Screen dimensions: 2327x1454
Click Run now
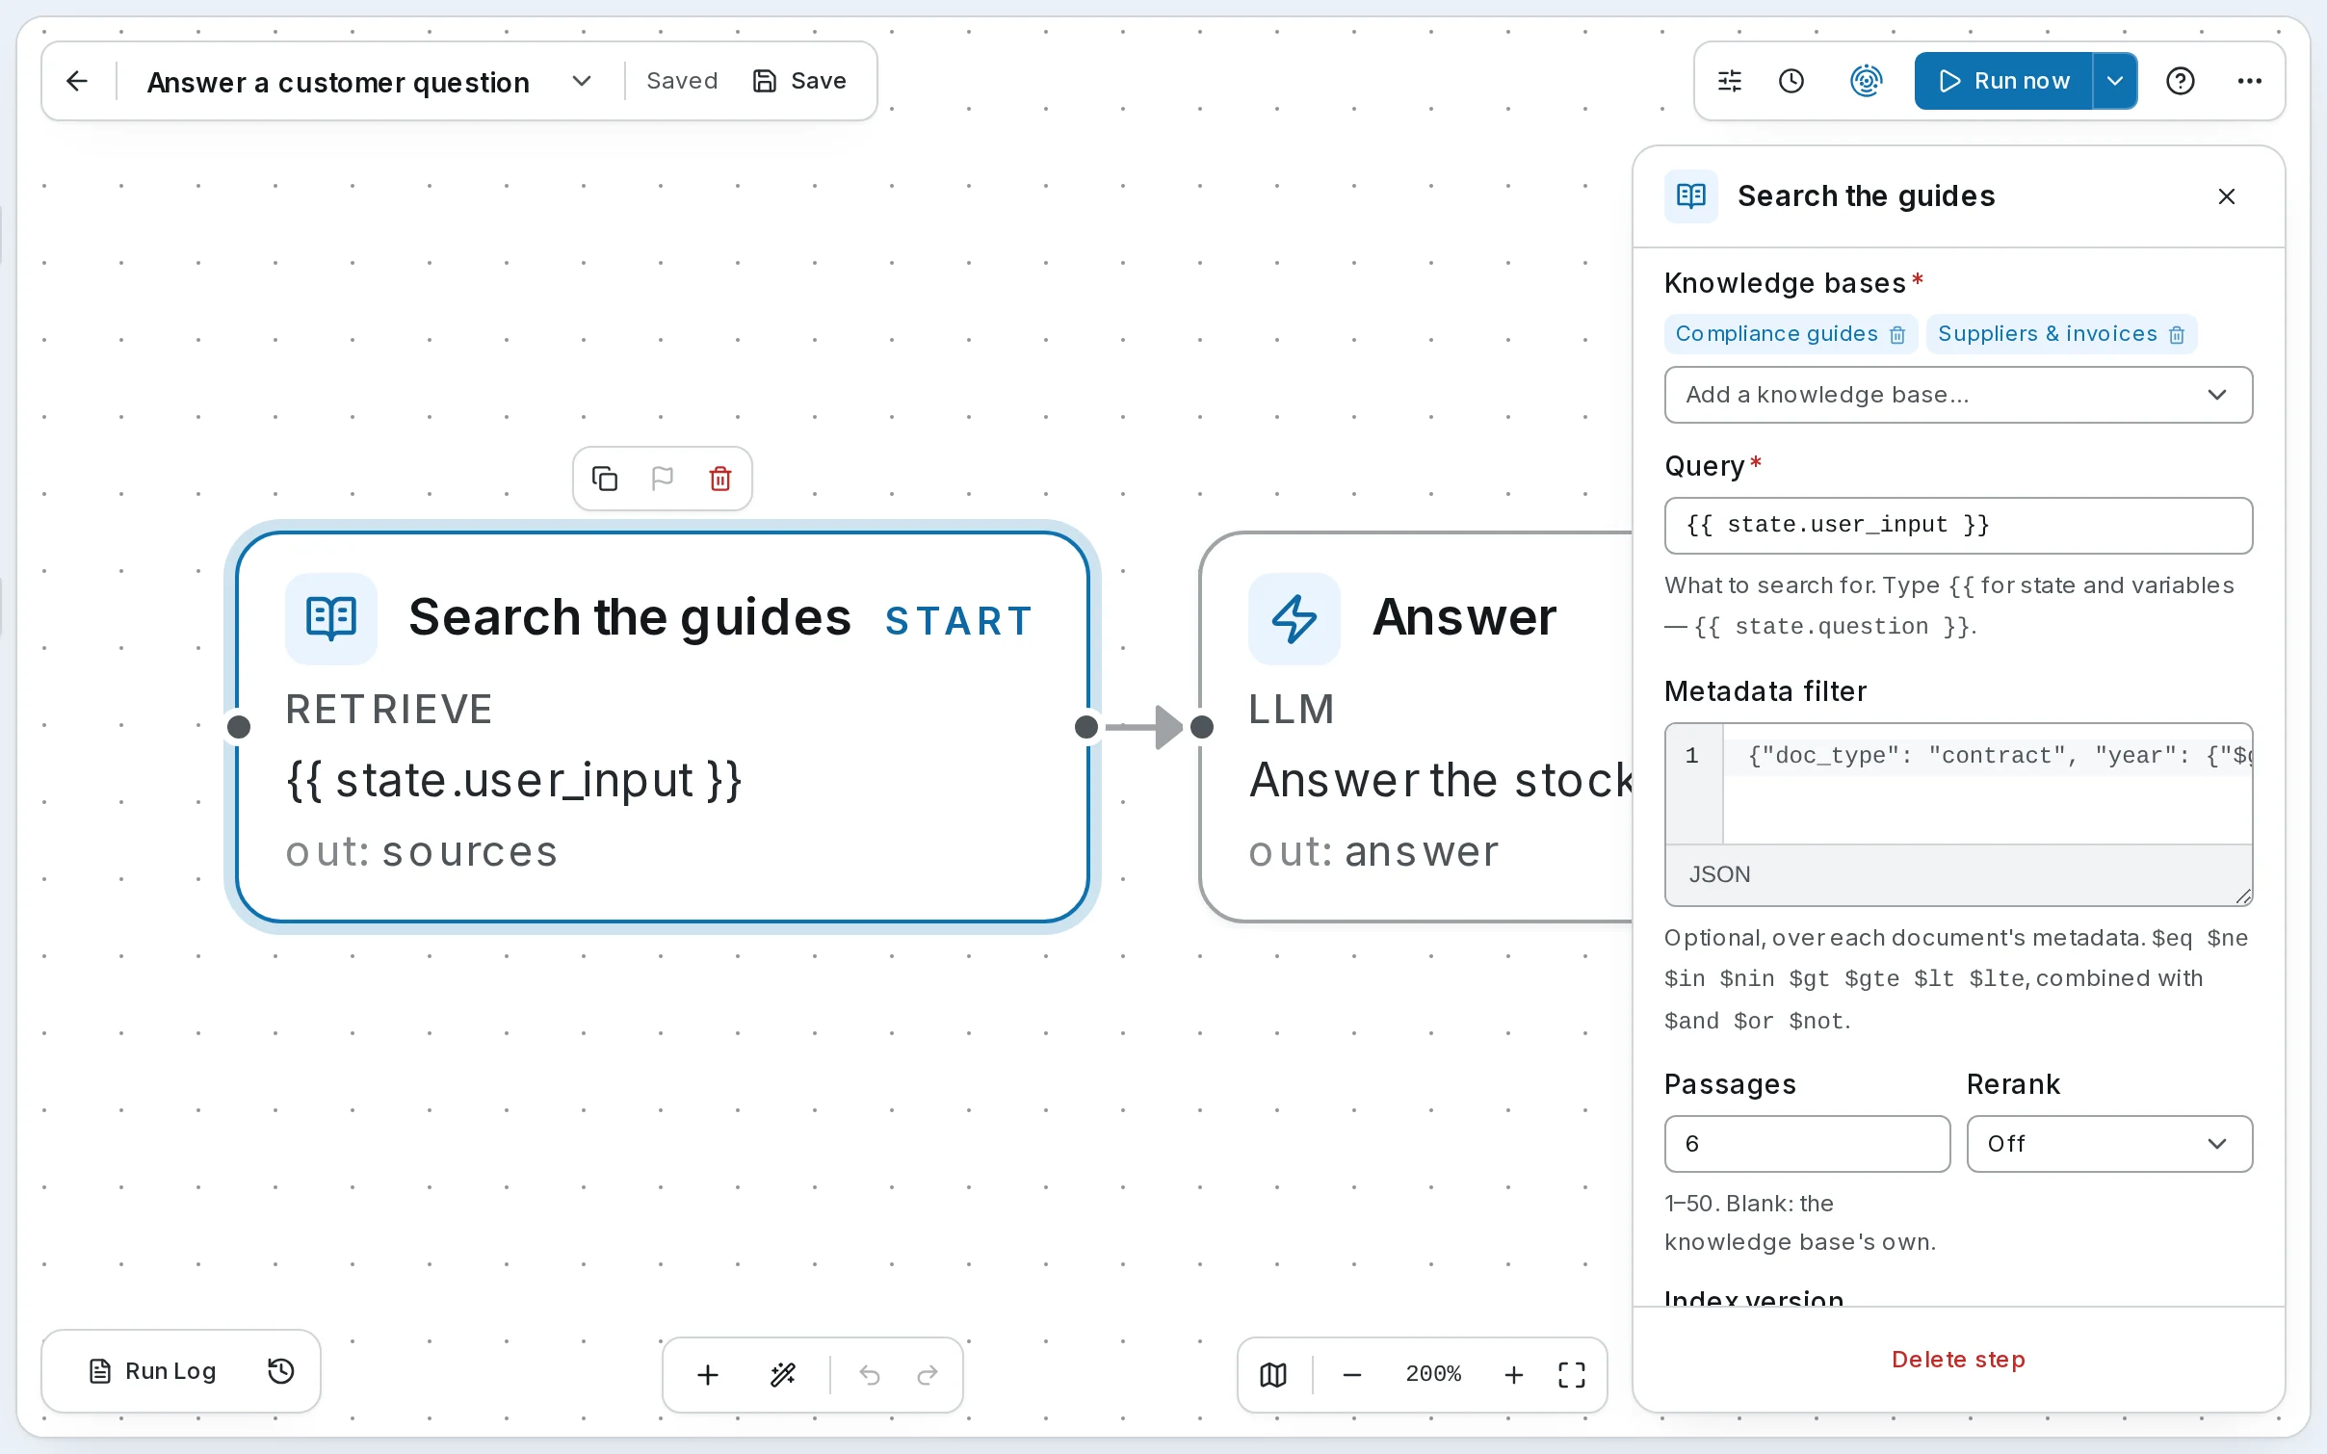click(x=2003, y=81)
